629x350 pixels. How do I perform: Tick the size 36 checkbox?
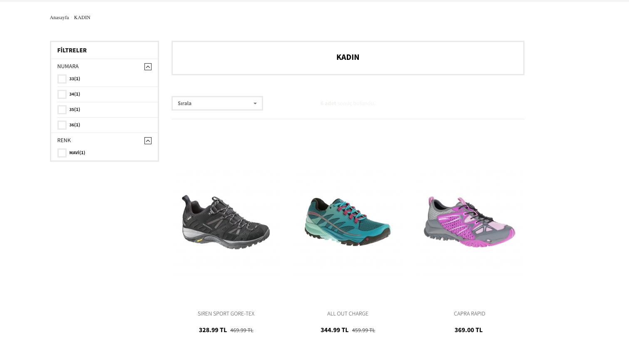tap(62, 125)
